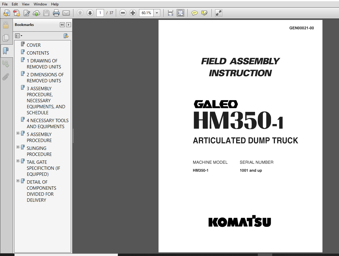Image resolution: width=339 pixels, height=256 pixels.
Task: Open the Window menu
Action: pos(40,4)
